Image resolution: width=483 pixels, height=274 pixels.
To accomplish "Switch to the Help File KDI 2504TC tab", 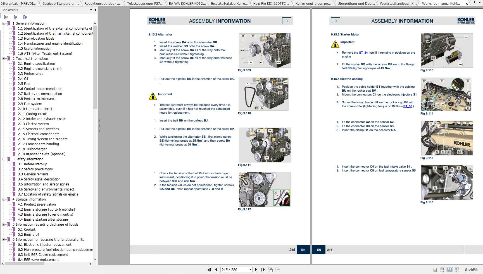I will 271,4.
